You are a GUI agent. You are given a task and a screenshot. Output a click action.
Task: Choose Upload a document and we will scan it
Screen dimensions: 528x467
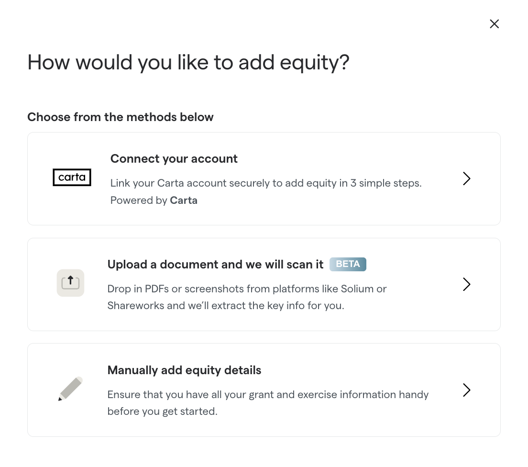pos(264,284)
